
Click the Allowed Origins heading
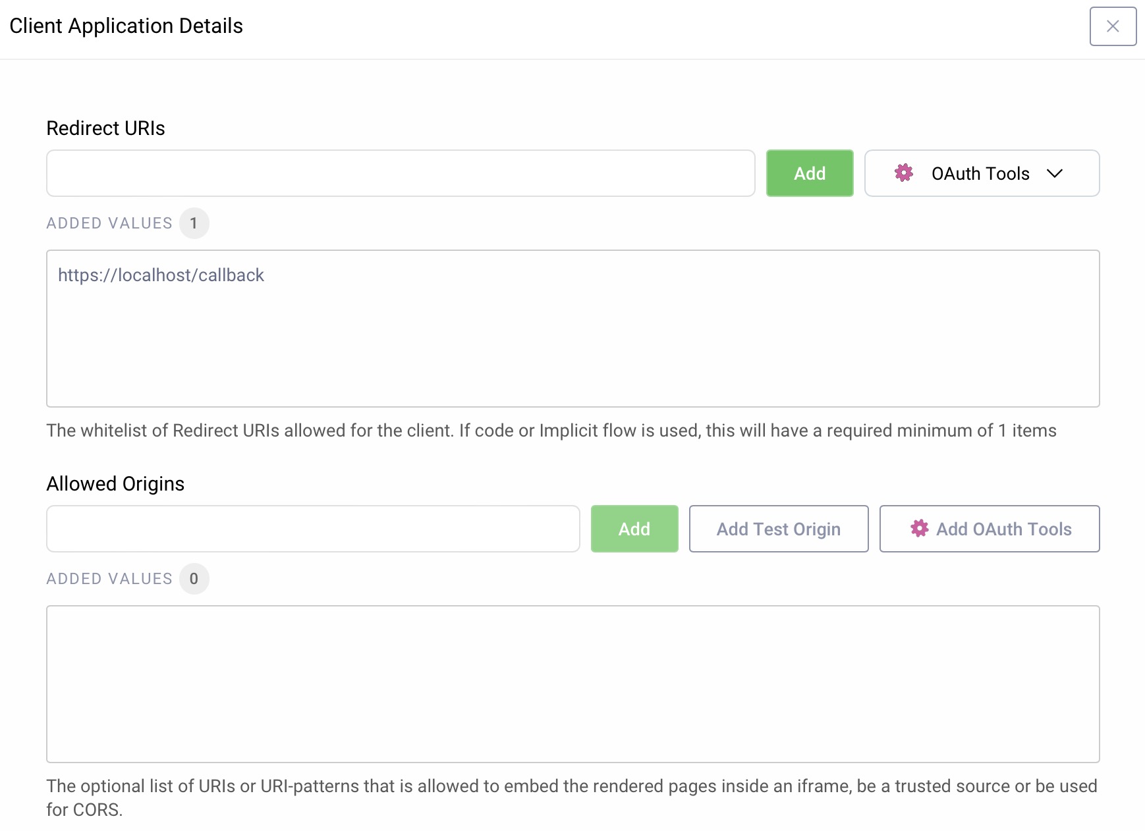[x=115, y=484]
